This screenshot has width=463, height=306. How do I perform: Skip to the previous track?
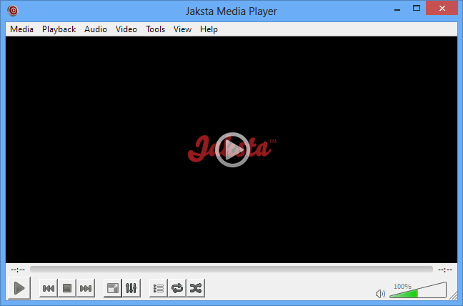[x=49, y=288]
